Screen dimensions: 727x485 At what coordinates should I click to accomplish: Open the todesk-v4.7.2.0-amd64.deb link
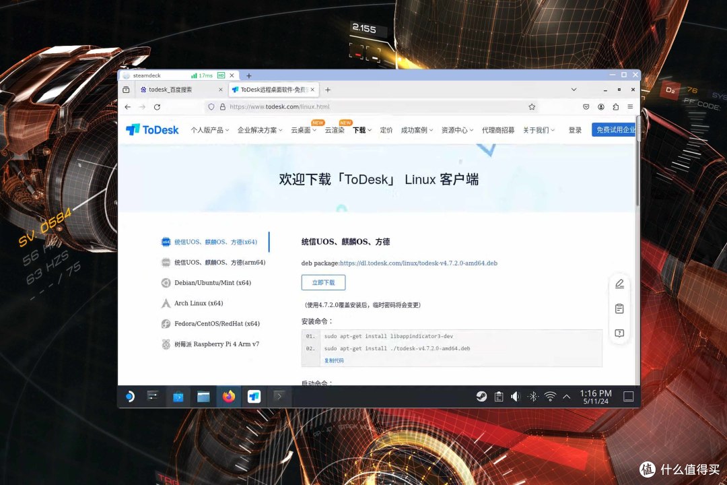(418, 263)
